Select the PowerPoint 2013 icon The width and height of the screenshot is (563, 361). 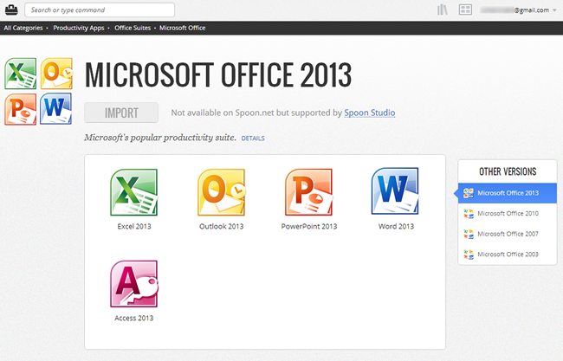[309, 192]
